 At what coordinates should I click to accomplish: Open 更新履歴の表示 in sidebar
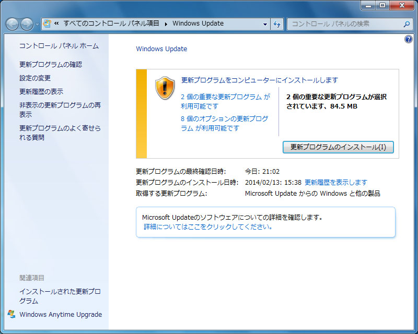coord(41,92)
